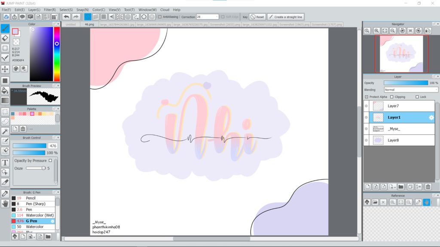Switch to Untitled document tab

(x=70, y=24)
